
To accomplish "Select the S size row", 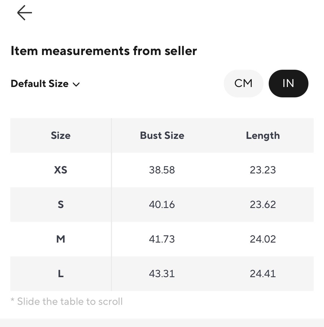I will (x=162, y=205).
